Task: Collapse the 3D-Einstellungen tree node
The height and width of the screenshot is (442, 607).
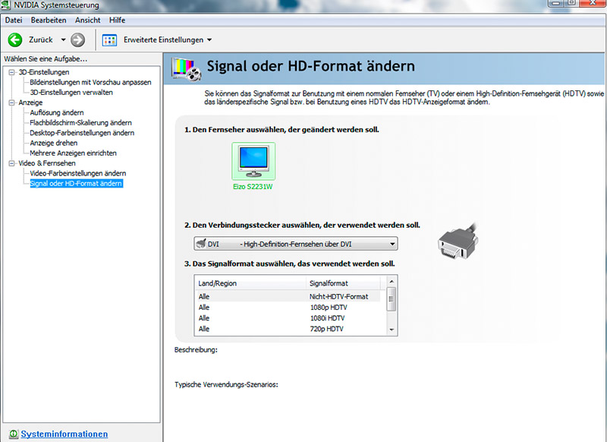Action: (11, 72)
